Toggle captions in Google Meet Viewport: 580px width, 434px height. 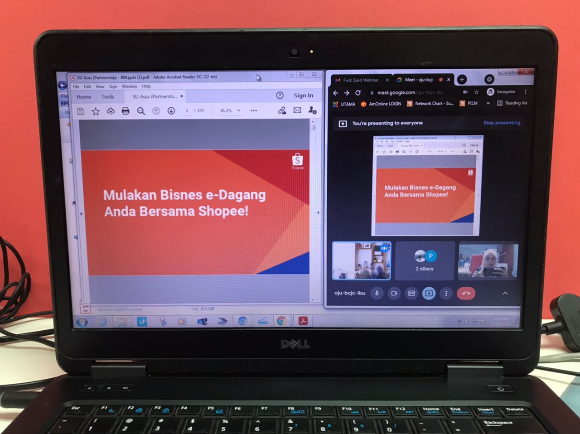pyautogui.click(x=411, y=294)
